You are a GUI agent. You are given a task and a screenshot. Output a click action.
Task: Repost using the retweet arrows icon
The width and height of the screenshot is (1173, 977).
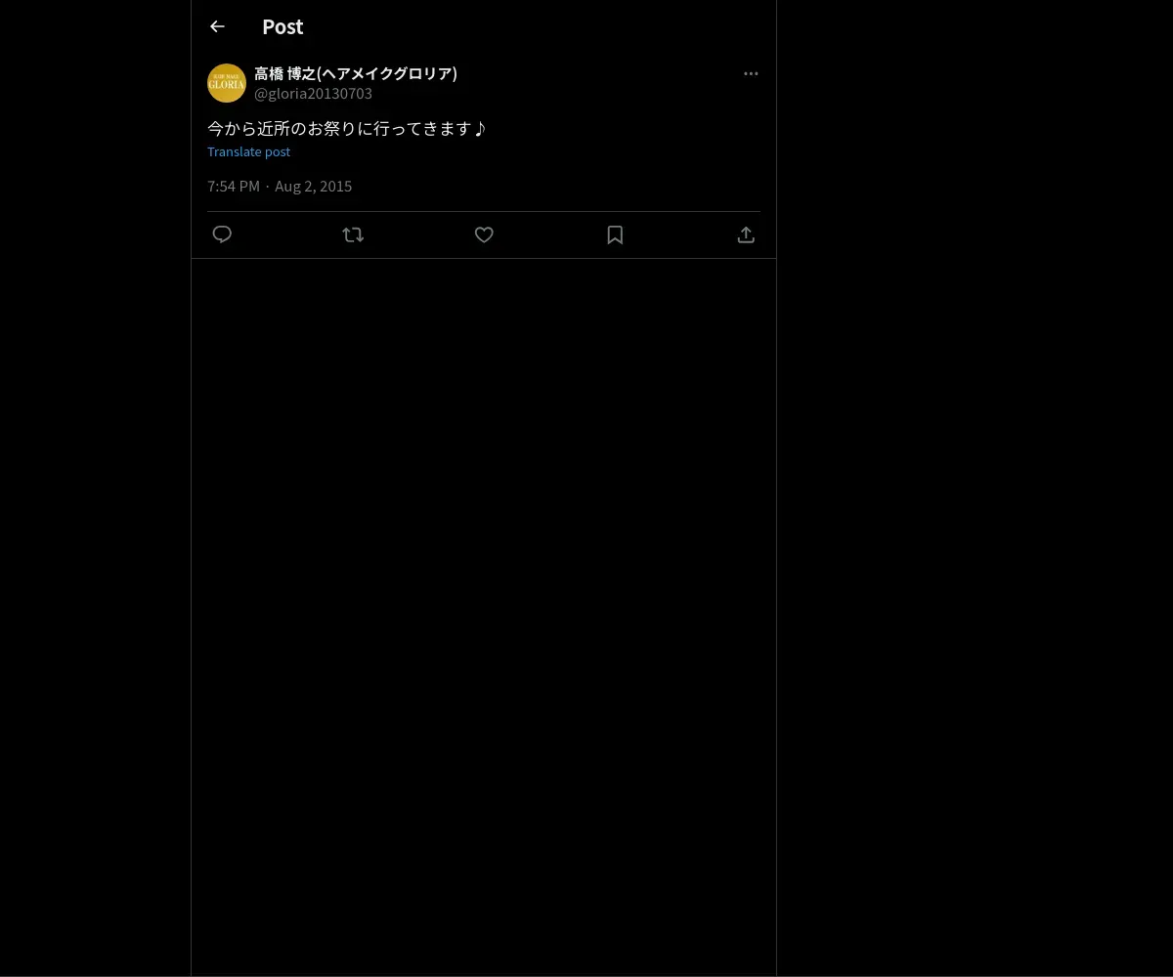pyautogui.click(x=353, y=234)
